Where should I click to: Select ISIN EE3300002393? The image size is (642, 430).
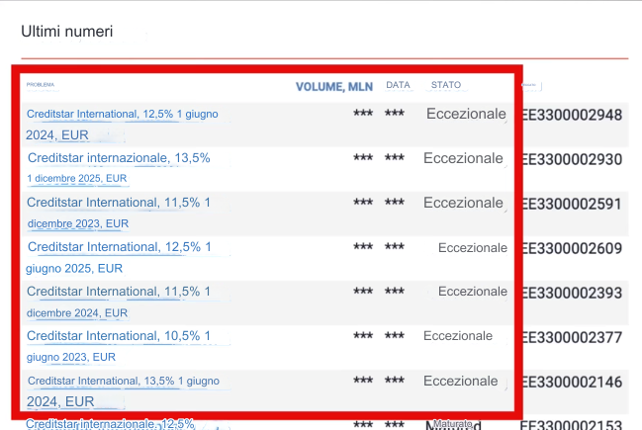tap(572, 293)
